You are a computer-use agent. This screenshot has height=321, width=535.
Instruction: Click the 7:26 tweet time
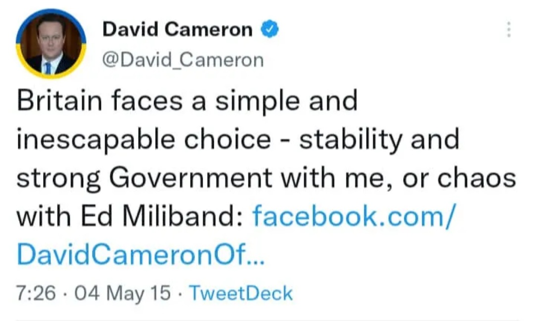[36, 293]
